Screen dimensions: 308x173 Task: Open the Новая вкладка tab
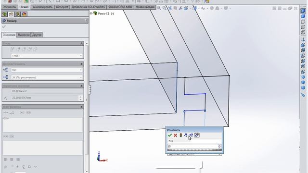pyautogui.click(x=145, y=7)
